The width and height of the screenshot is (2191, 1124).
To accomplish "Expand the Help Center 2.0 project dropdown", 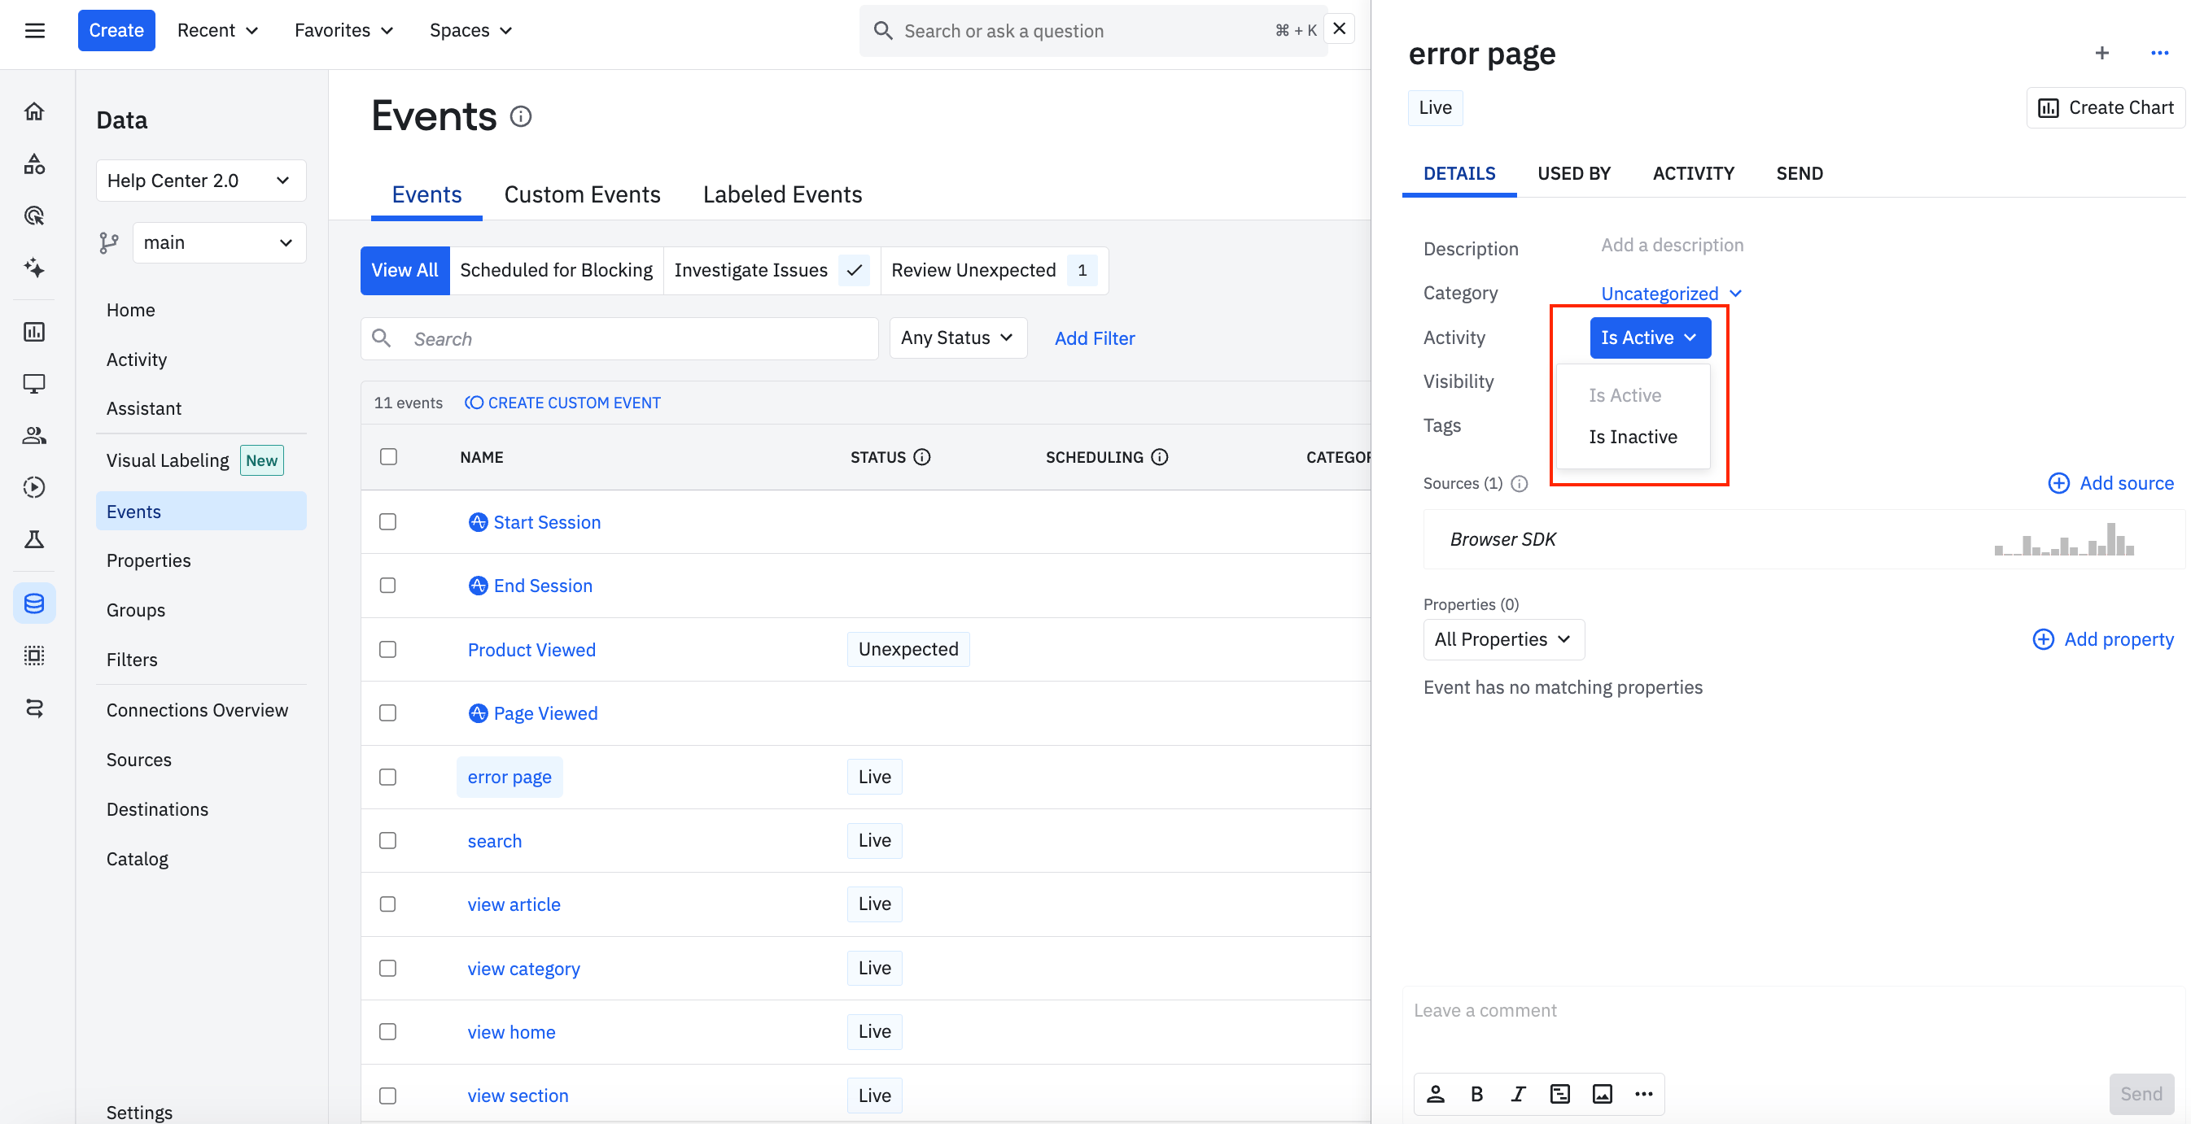I will click(201, 181).
